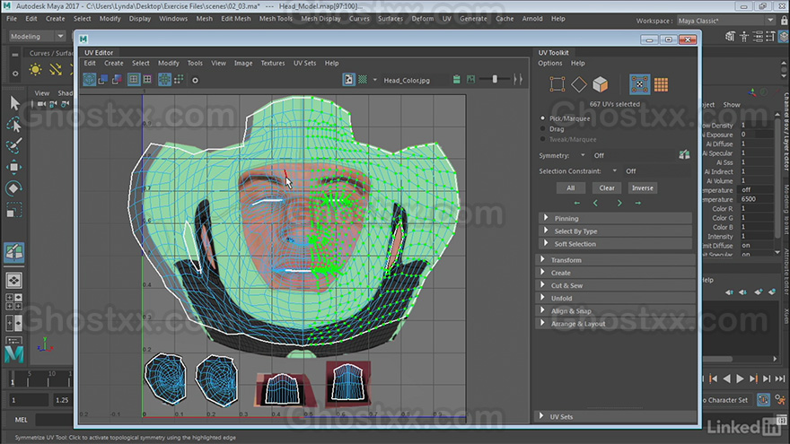Open the Modeling menu set dropdown
The image size is (790, 444).
[60, 36]
